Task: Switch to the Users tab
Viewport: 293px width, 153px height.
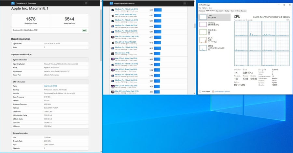Action: point(232,11)
